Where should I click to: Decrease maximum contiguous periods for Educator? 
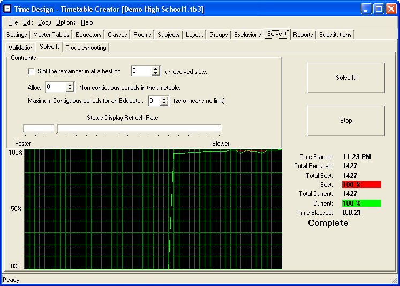[x=165, y=103]
